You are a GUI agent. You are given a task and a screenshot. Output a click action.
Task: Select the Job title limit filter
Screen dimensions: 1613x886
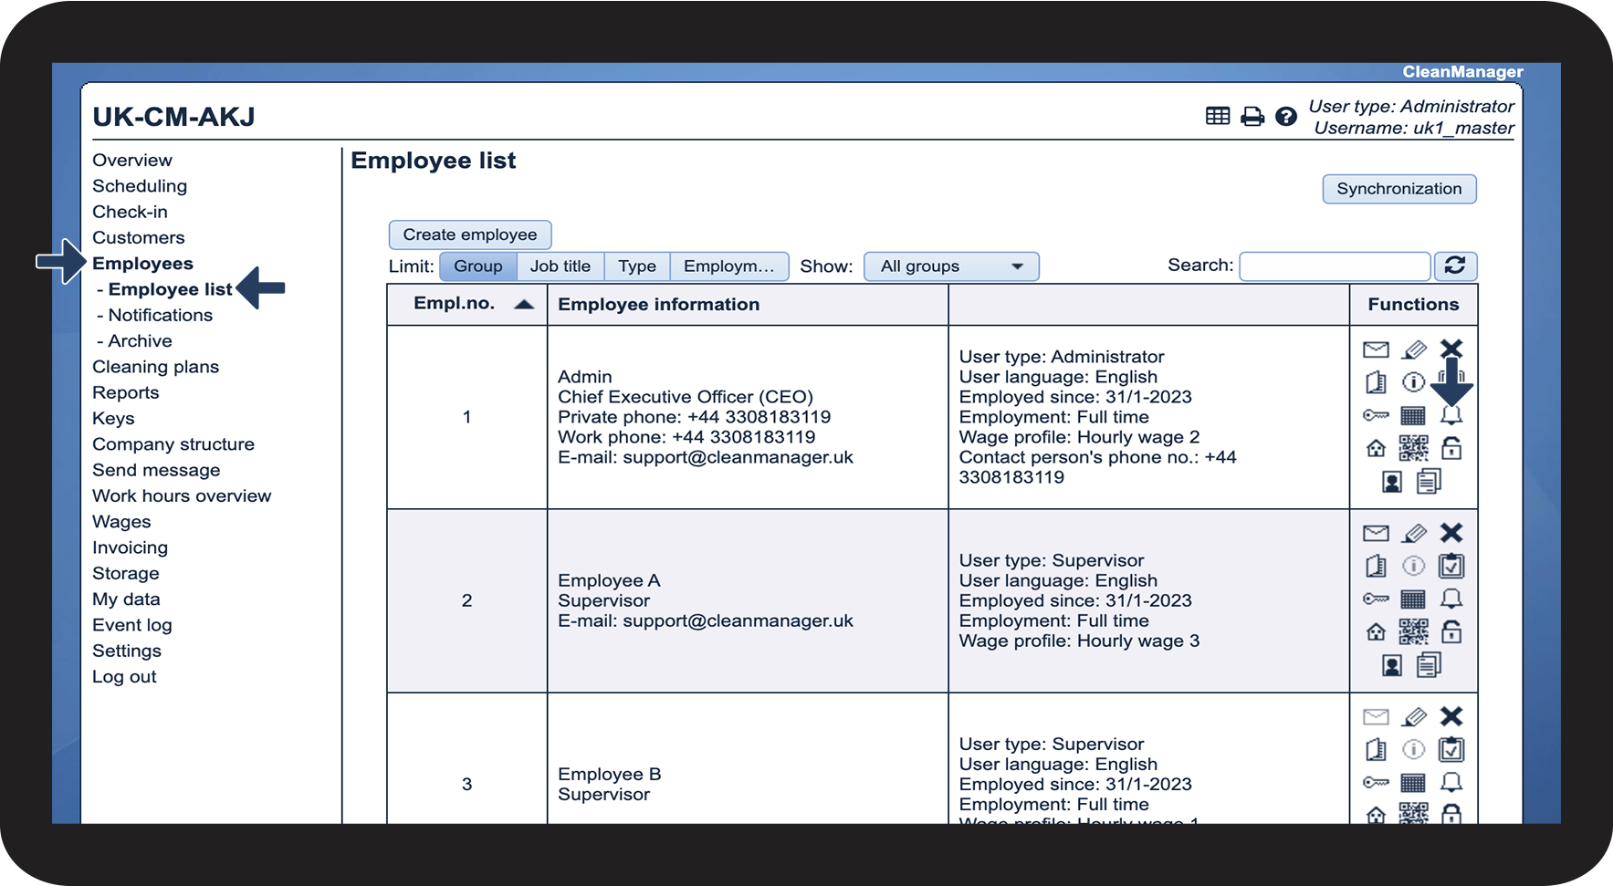click(560, 266)
